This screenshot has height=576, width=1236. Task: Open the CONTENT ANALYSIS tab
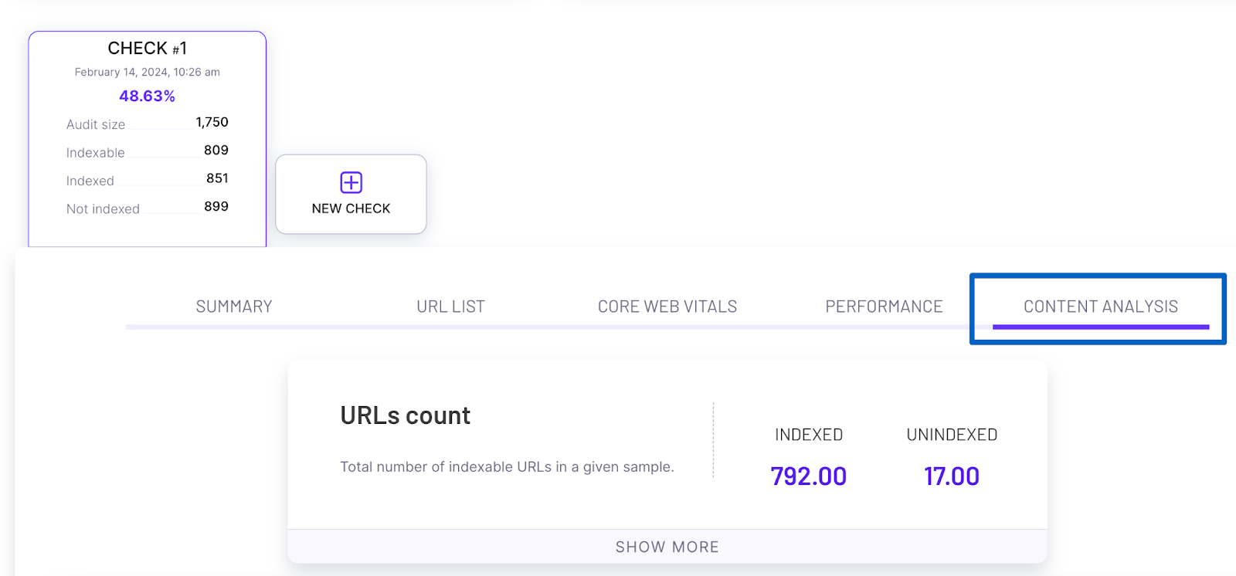coord(1101,307)
